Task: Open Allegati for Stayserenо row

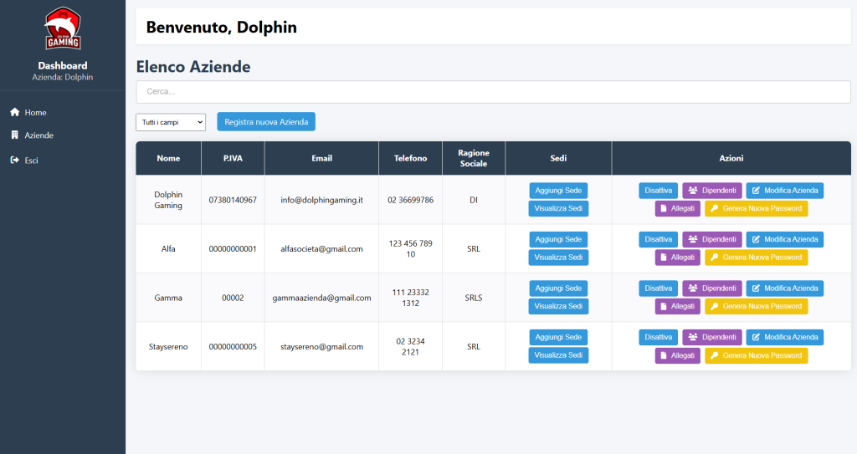Action: pyautogui.click(x=678, y=355)
